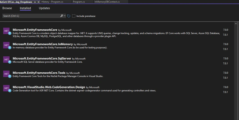Enable Include prerelease checkbox
The width and height of the screenshot is (239, 120).
[x=74, y=16]
